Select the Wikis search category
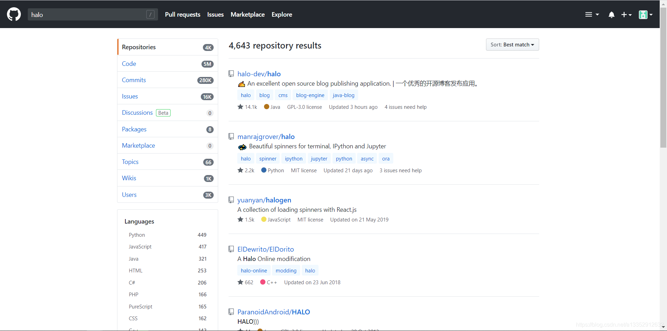 point(168,178)
